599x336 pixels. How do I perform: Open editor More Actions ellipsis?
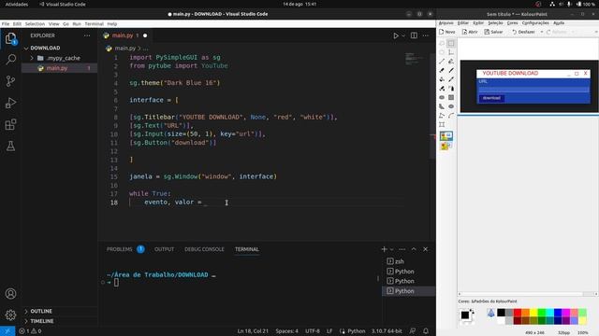[426, 35]
